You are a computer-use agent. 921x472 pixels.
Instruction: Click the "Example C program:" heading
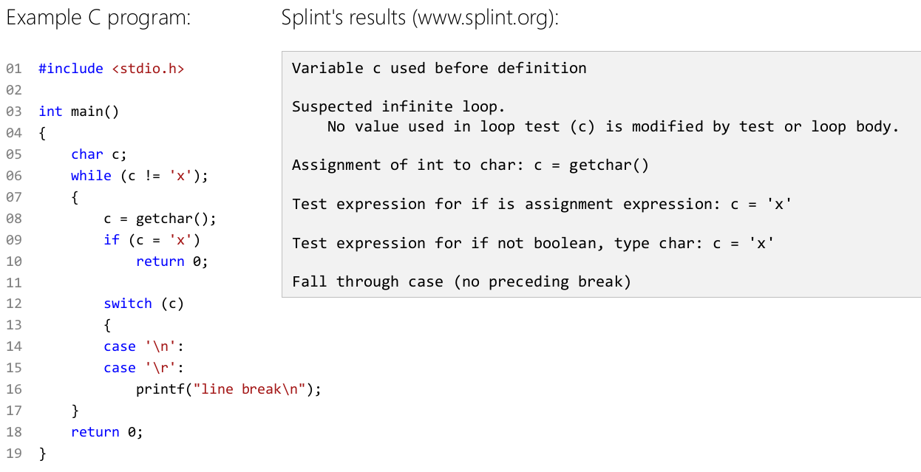98,18
